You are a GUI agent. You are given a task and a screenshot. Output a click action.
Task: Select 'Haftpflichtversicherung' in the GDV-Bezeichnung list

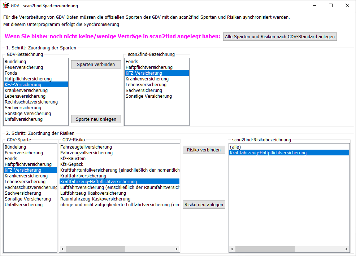point(36,79)
